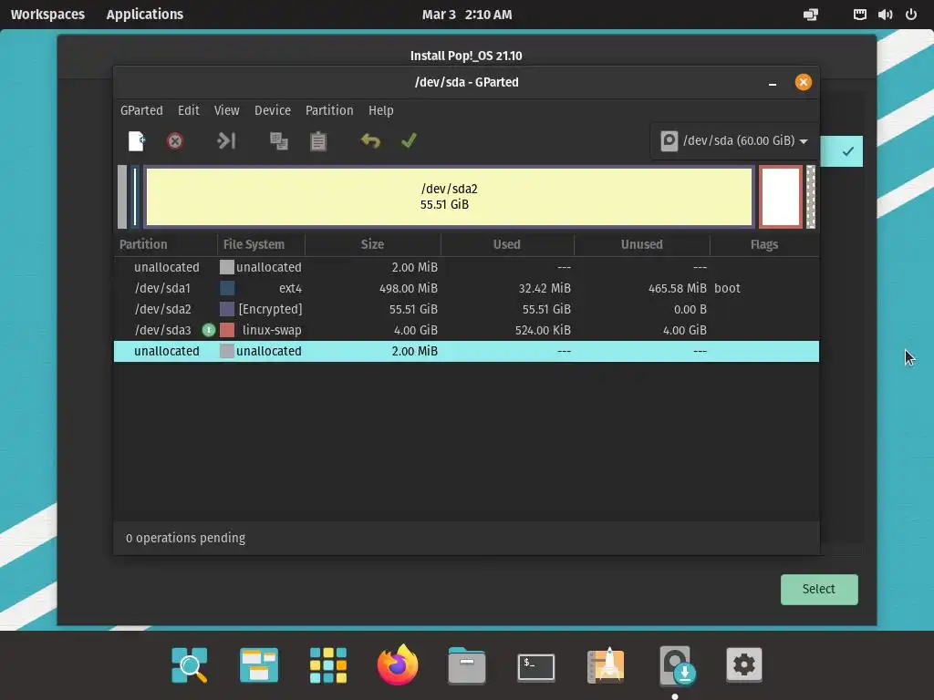Open the workspaces overview icon in dock
This screenshot has height=700, width=934.
(x=258, y=664)
